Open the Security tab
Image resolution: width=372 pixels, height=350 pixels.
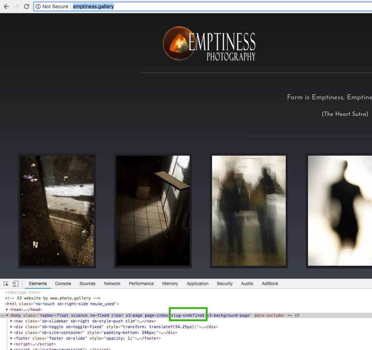225,284
